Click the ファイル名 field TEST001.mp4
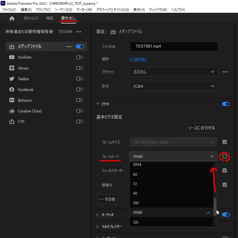 [x=174, y=46]
